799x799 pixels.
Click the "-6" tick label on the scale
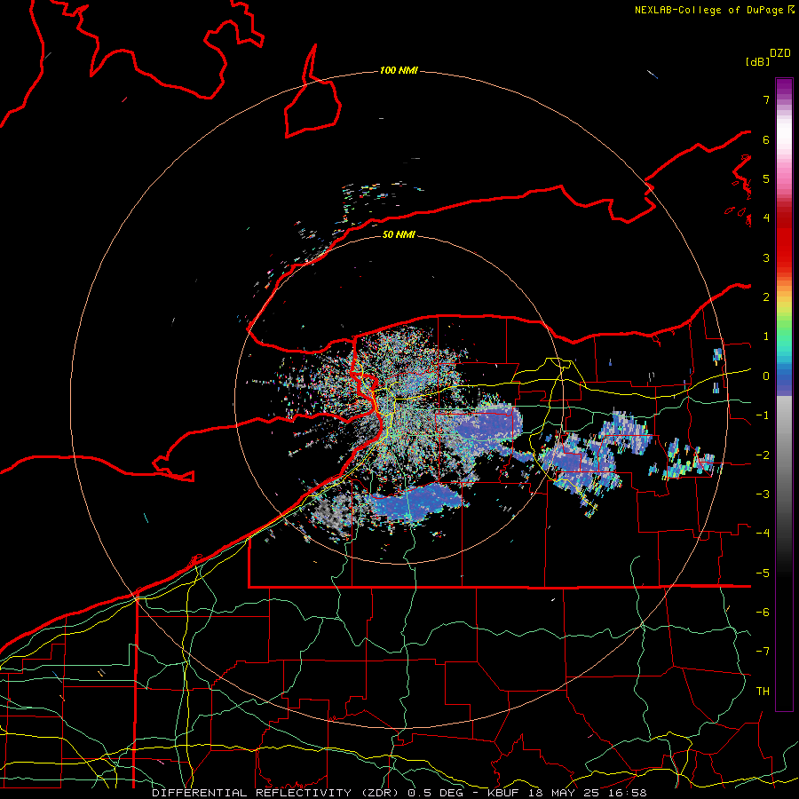pos(763,613)
